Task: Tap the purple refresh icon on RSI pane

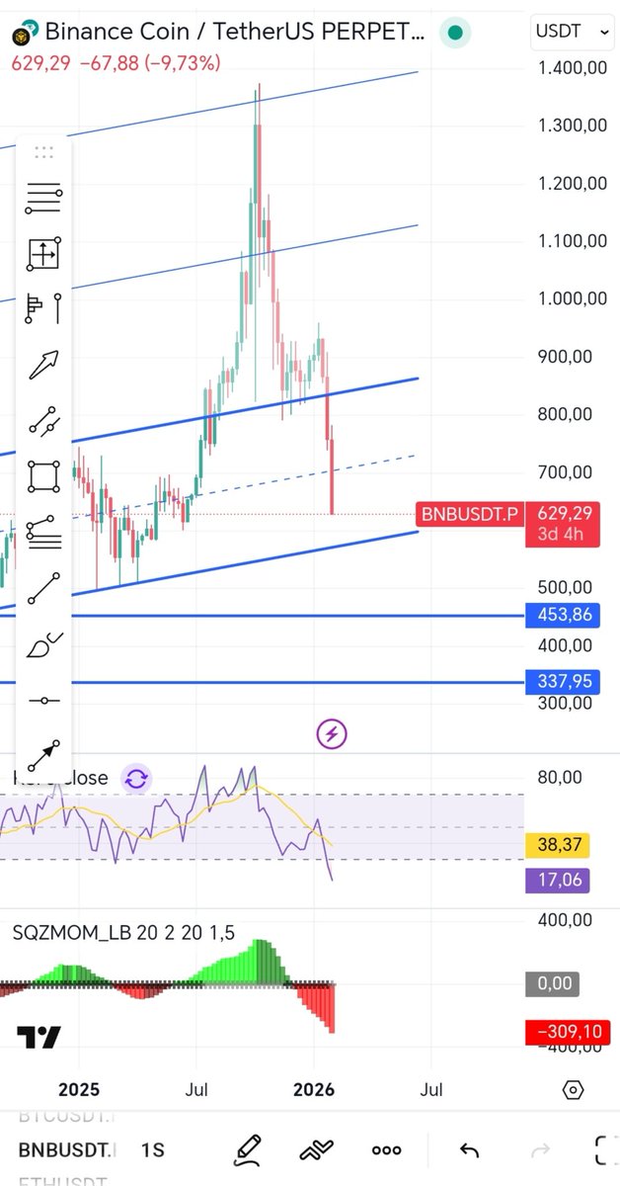Action: click(136, 778)
